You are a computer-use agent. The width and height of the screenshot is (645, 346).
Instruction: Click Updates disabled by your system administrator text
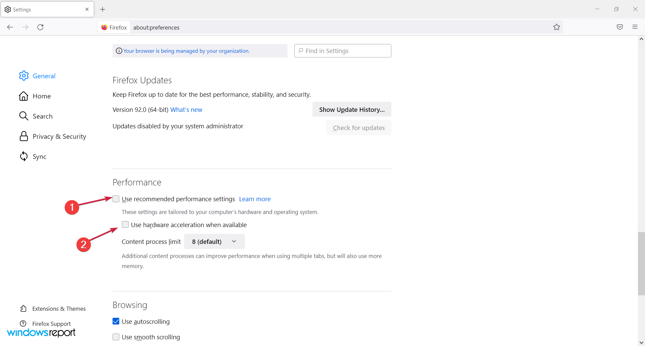[178, 126]
